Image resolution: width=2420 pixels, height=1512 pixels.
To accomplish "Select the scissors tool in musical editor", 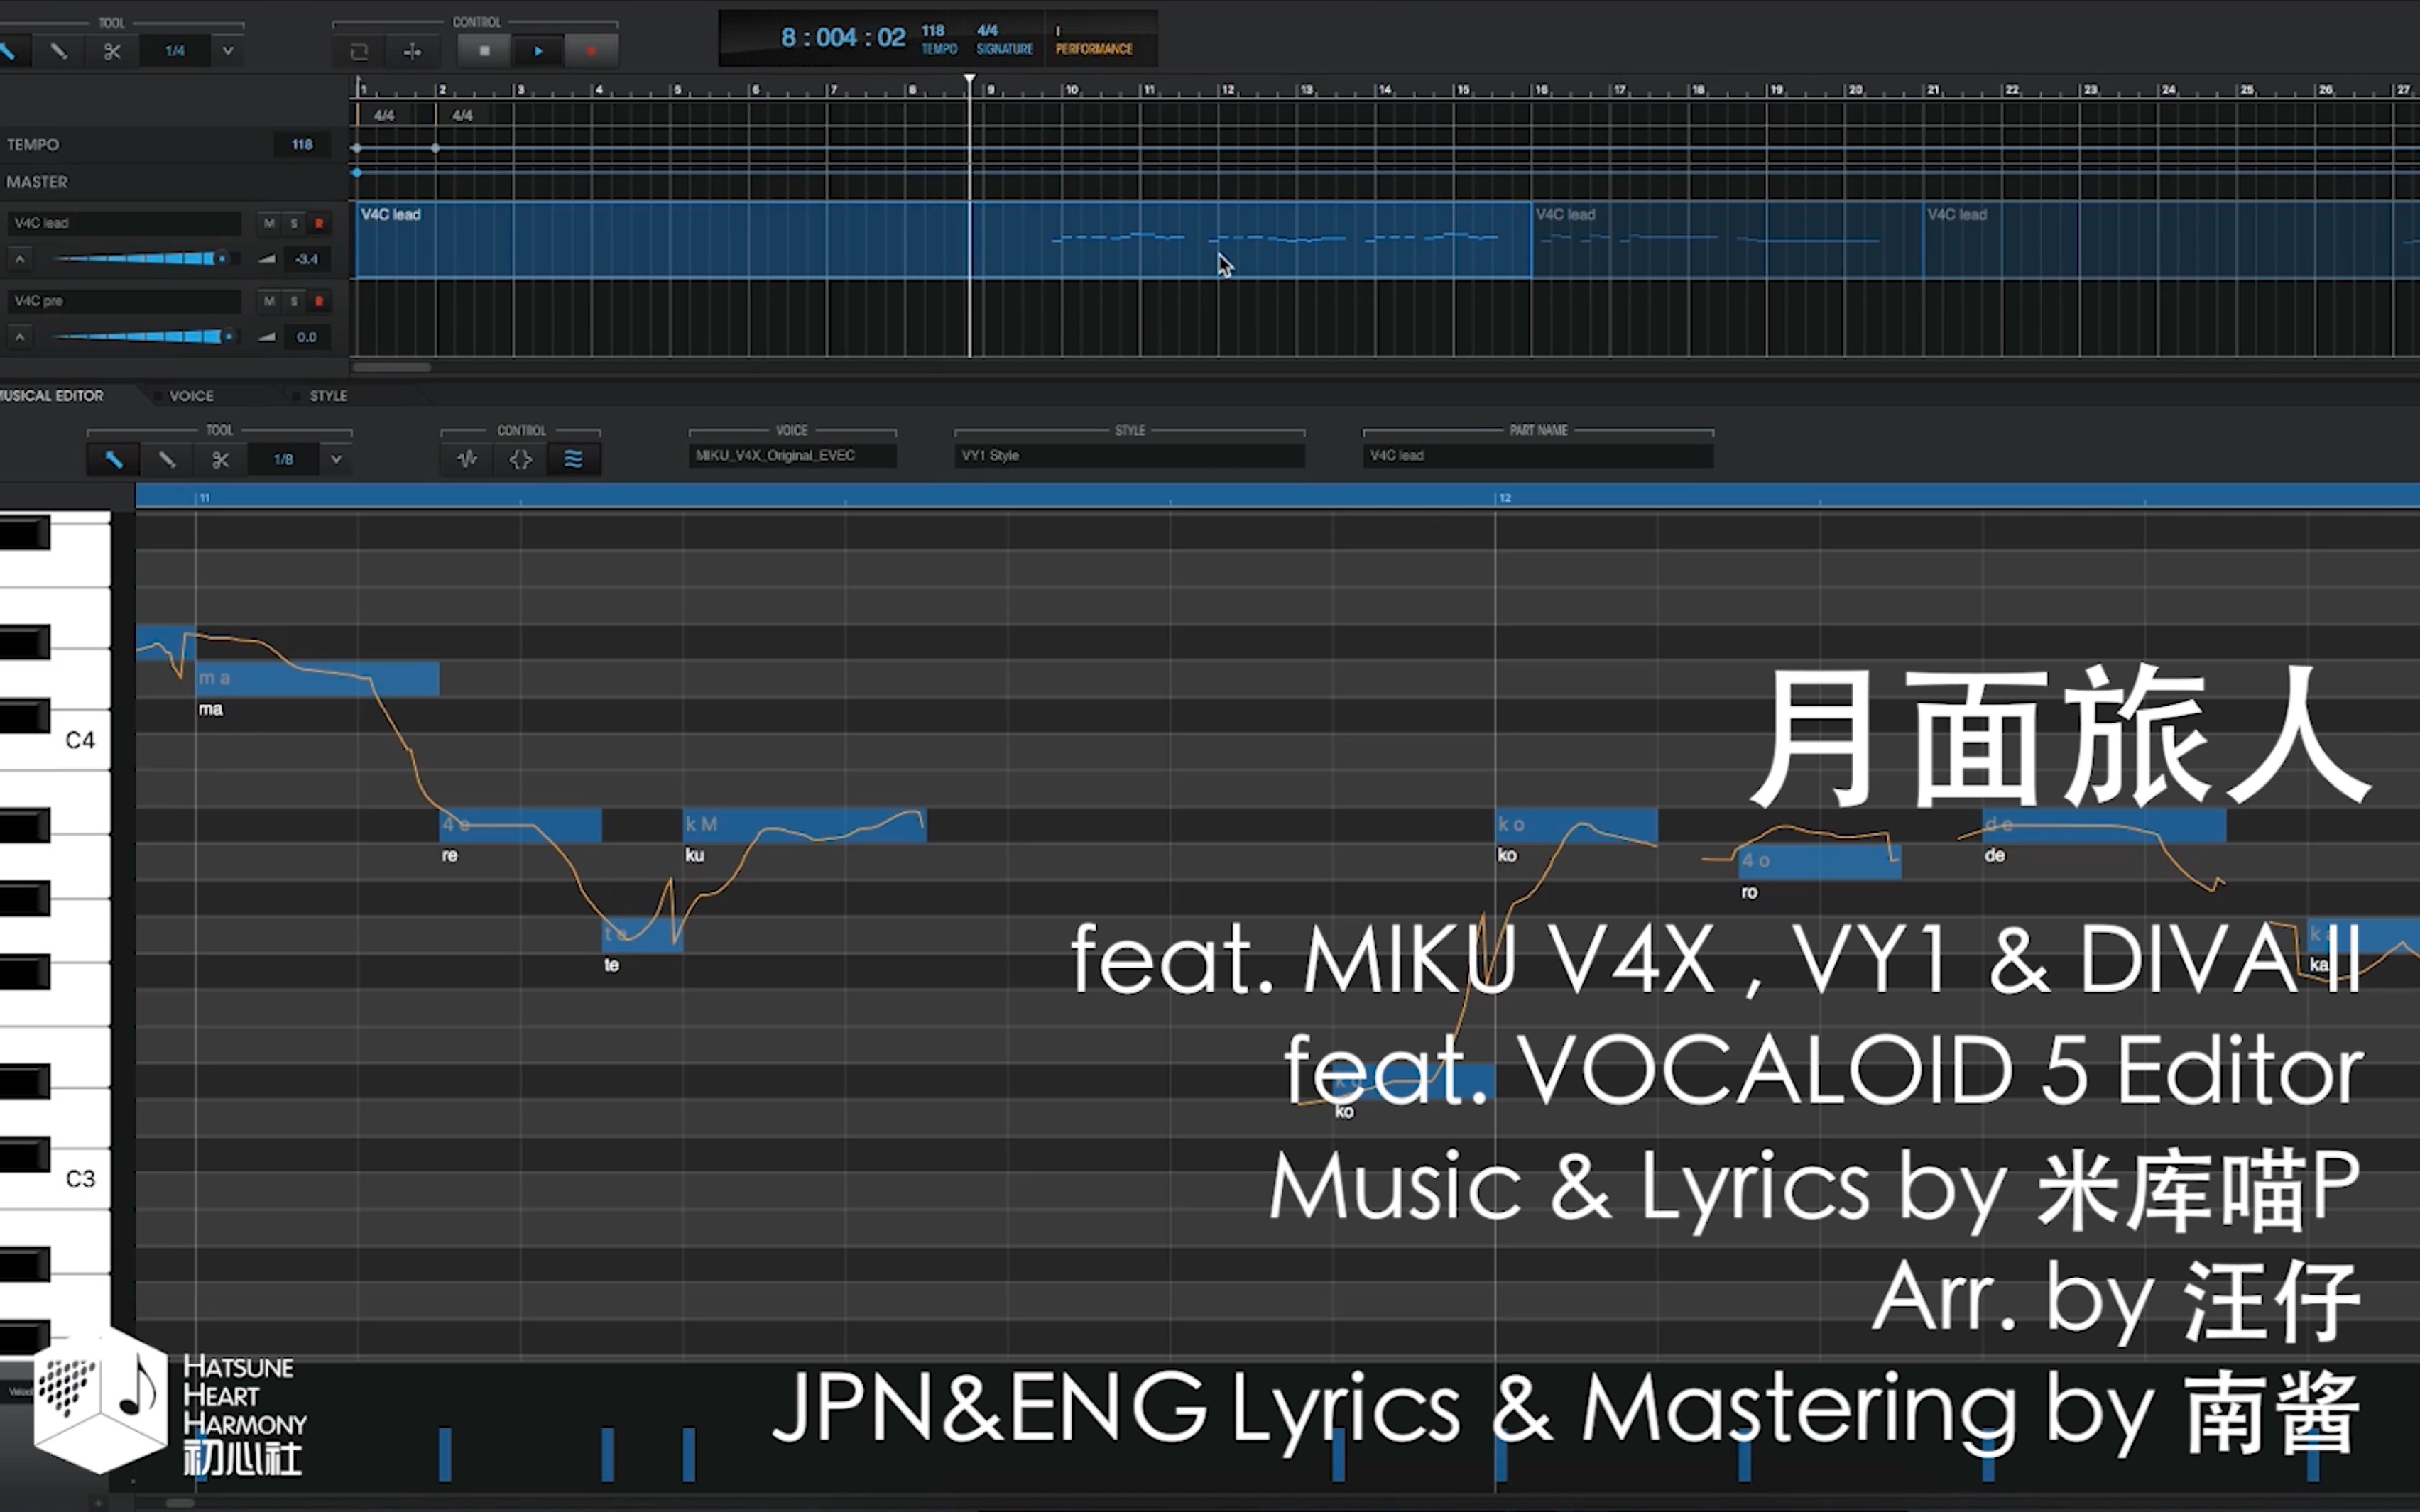I will pos(220,460).
